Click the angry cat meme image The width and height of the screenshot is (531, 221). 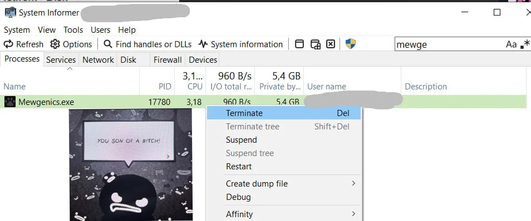[x=131, y=164]
